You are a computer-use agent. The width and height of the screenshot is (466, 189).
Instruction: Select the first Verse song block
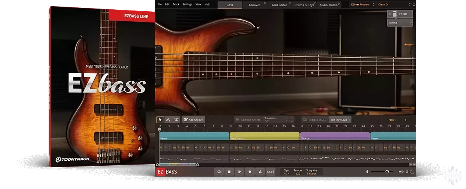[x=194, y=136]
